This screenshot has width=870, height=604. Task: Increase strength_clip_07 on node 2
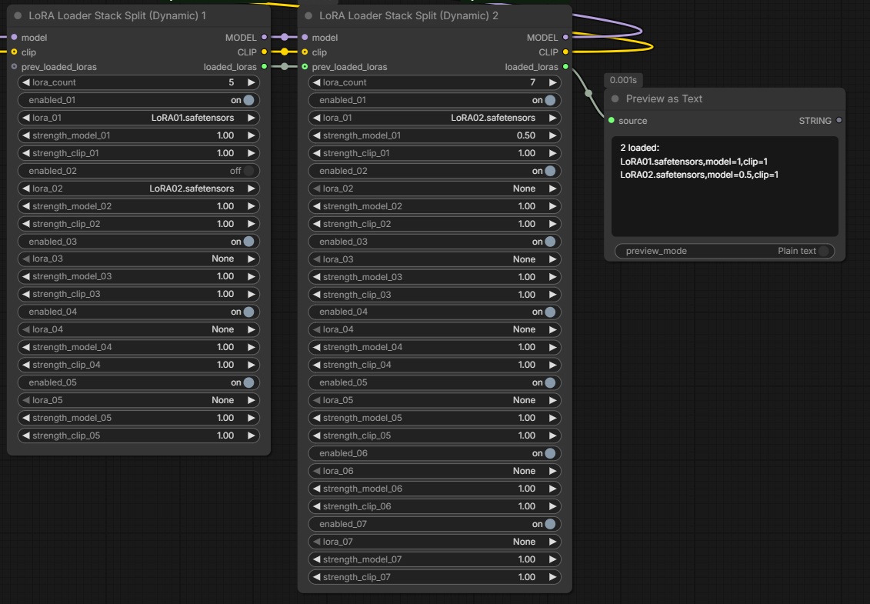click(x=552, y=577)
